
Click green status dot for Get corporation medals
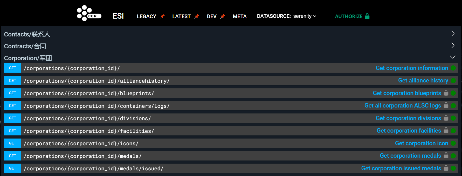453,156
